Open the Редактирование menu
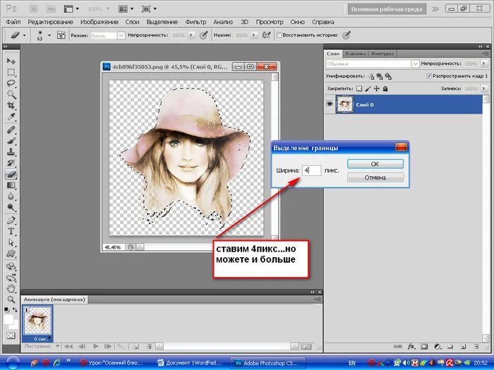This screenshot has height=370, width=494. (x=50, y=22)
